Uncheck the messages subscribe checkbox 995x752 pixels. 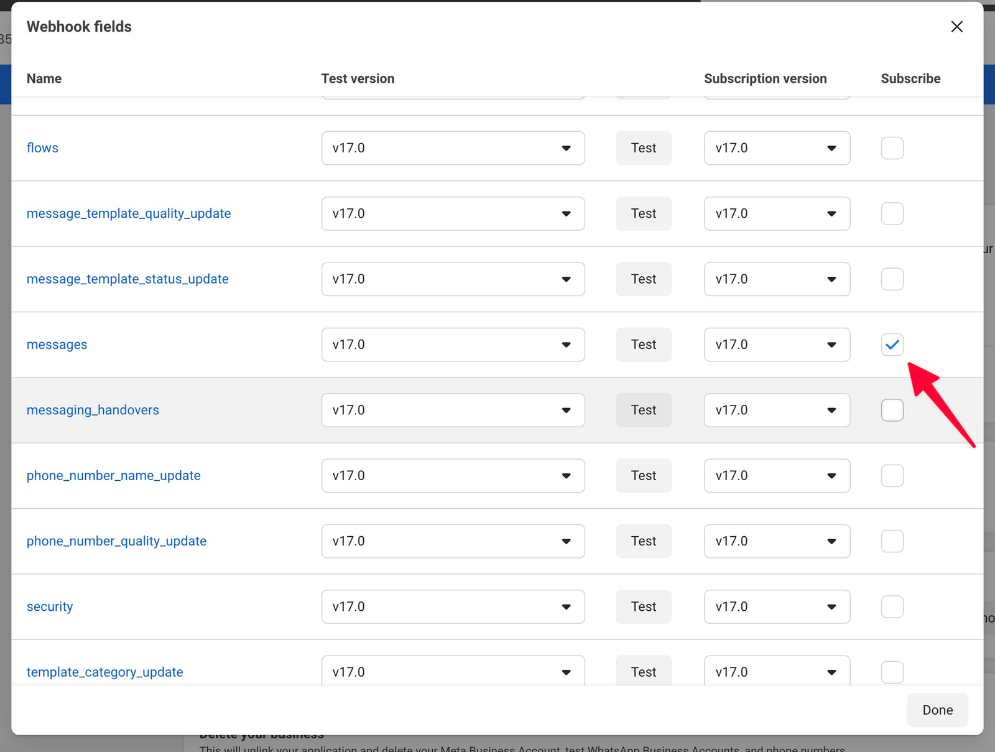892,345
